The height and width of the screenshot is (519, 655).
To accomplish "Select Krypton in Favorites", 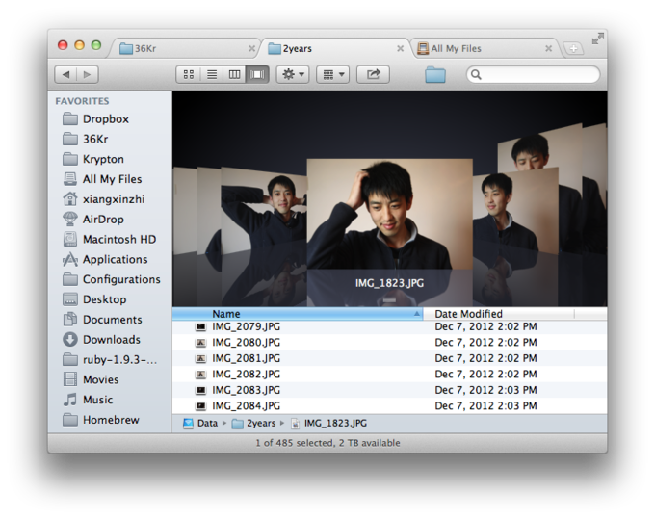I will [x=103, y=159].
